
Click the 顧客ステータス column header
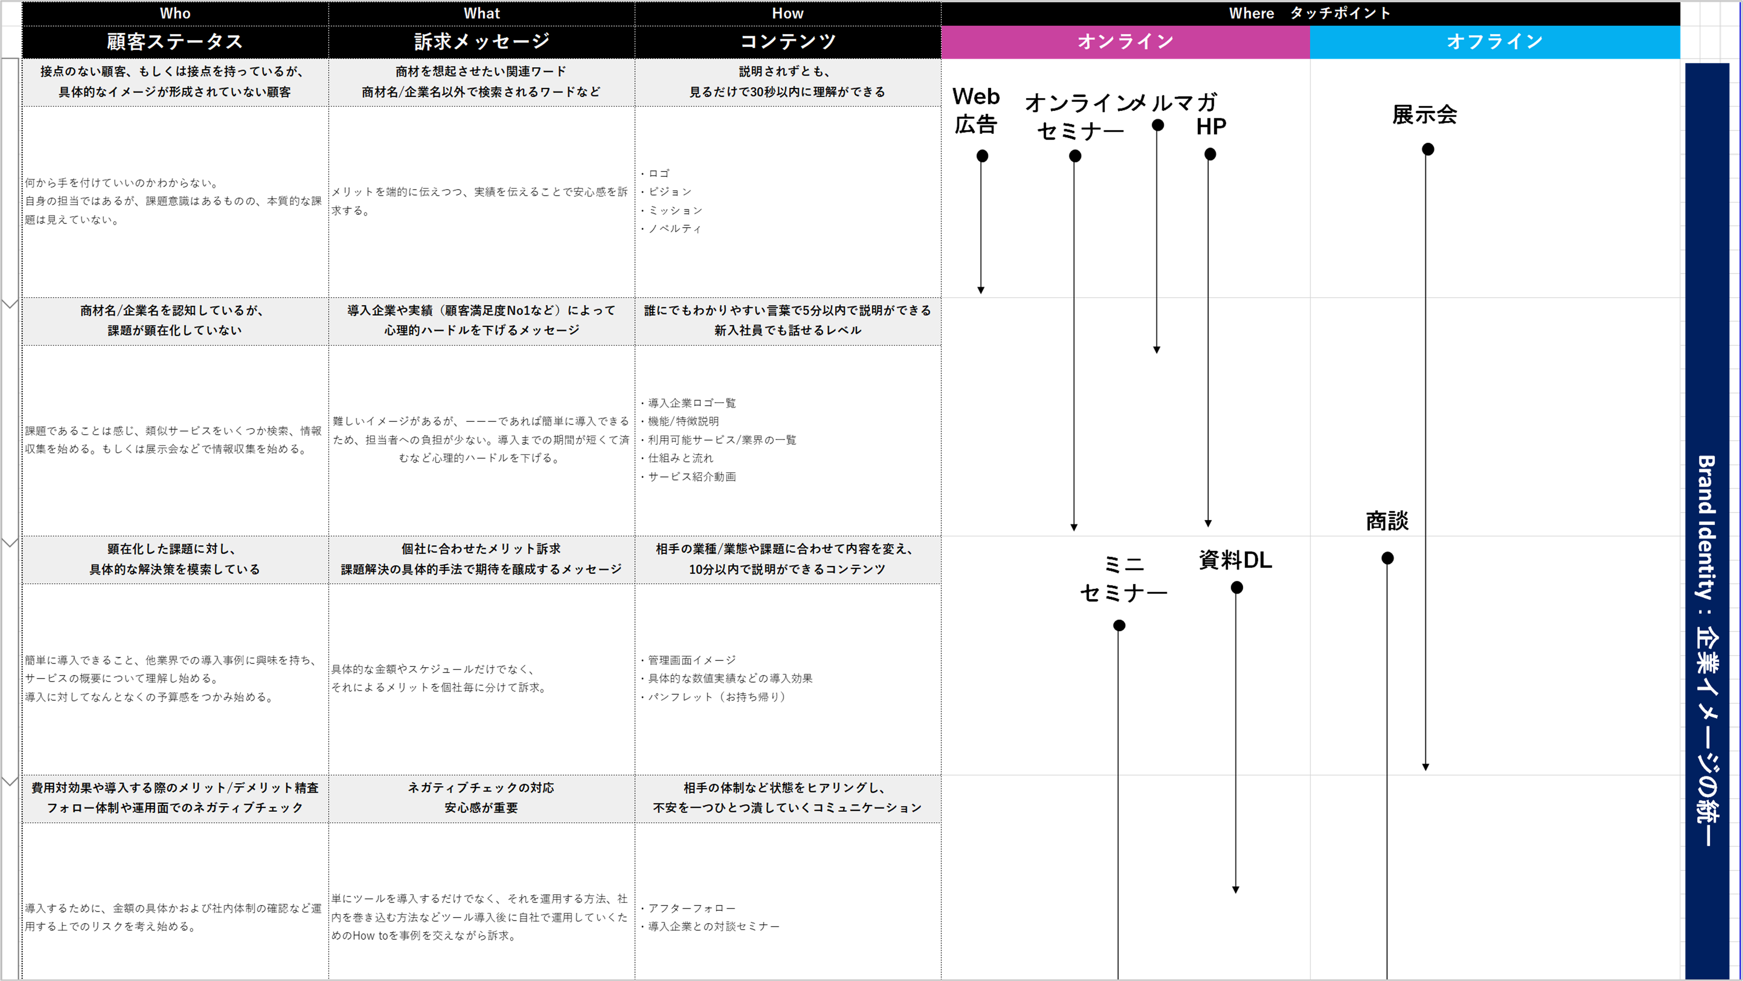click(174, 42)
